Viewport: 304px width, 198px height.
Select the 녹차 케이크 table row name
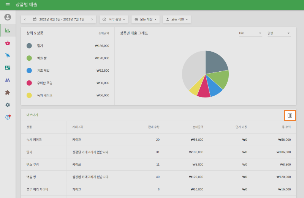click(x=34, y=140)
